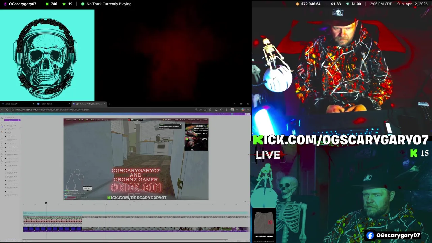The width and height of the screenshot is (432, 243).
Task: Click the $72,046.64 ticker value
Action: pyautogui.click(x=308, y=4)
